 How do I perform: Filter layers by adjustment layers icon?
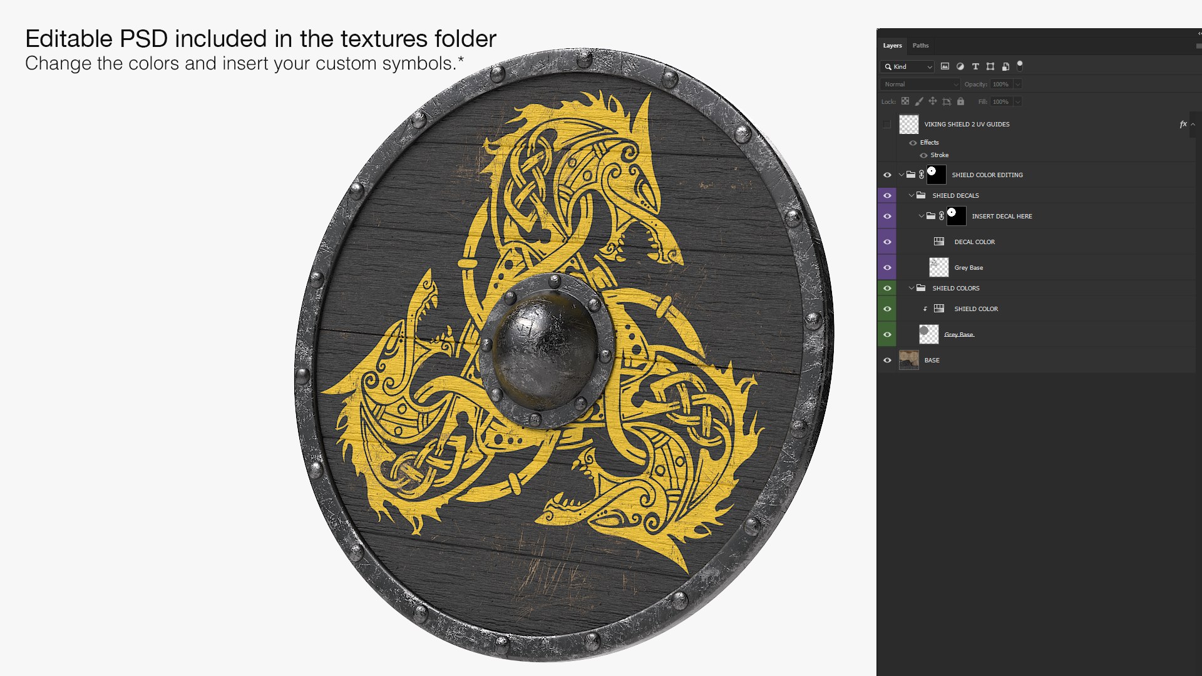(x=960, y=66)
